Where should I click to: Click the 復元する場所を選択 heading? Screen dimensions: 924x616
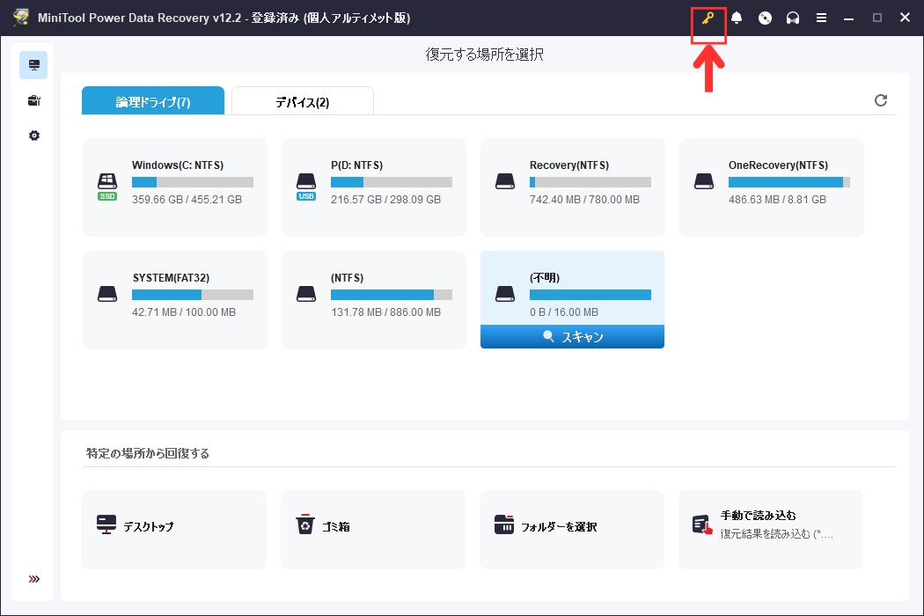point(484,55)
